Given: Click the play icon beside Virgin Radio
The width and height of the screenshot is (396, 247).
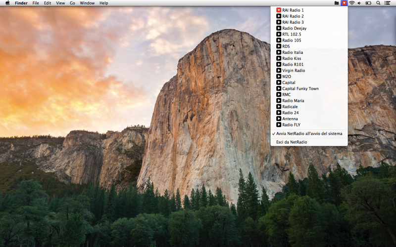Looking at the screenshot, I should coord(279,71).
